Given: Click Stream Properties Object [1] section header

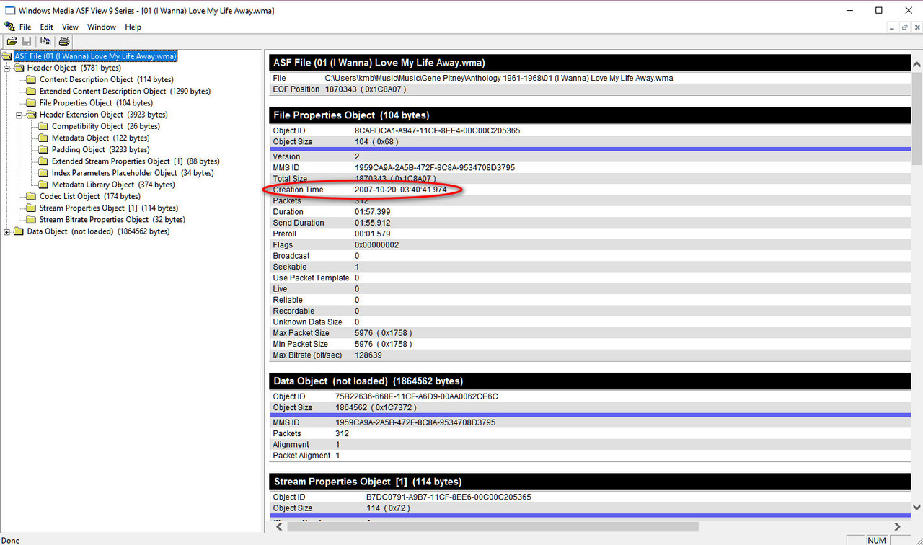Looking at the screenshot, I should pos(589,481).
